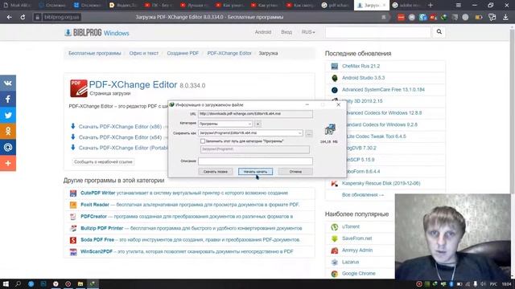
Task: Click the BIBLPROG download logo icon
Action: pyautogui.click(x=68, y=32)
